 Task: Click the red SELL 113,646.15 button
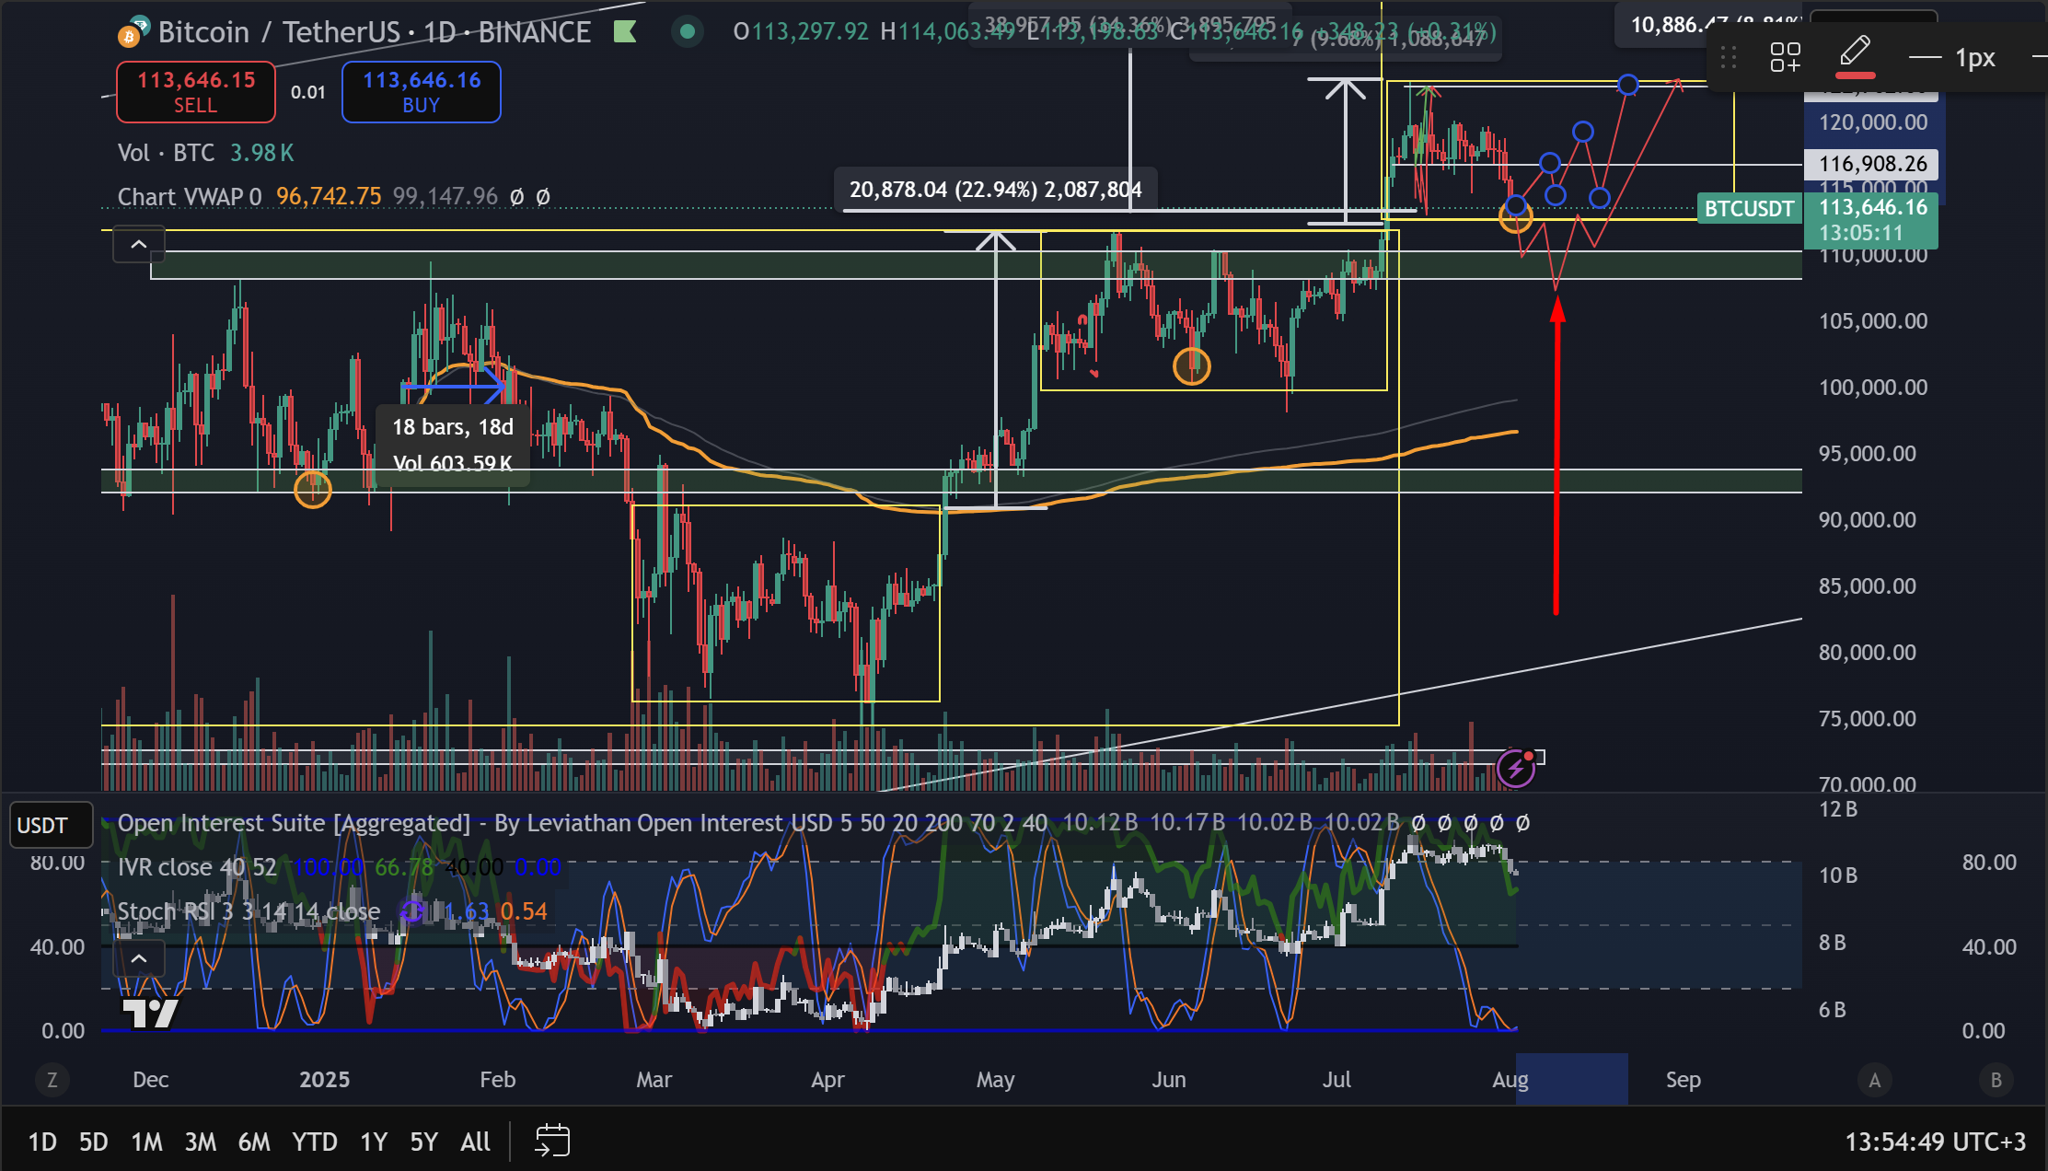pyautogui.click(x=196, y=92)
